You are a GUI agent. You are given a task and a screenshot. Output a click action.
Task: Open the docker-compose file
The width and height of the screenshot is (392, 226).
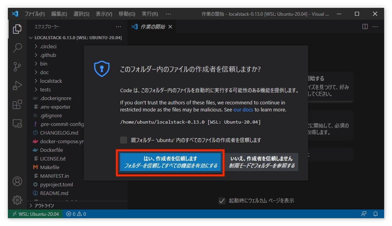pyautogui.click(x=62, y=141)
